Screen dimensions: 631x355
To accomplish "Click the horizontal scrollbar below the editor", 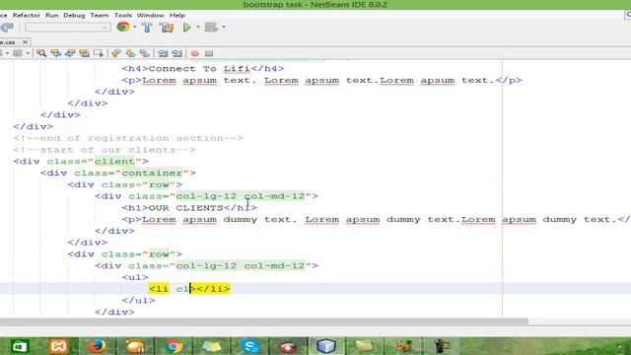I will tap(263, 321).
